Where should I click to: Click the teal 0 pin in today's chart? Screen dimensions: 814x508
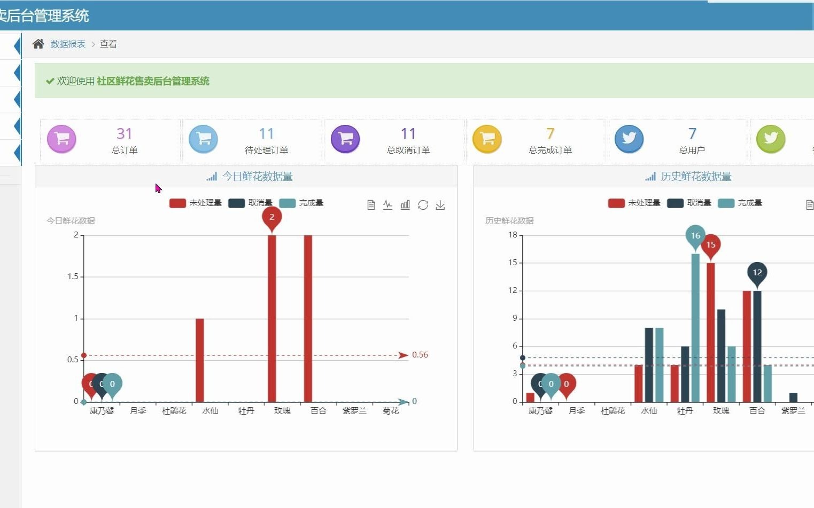pyautogui.click(x=113, y=385)
